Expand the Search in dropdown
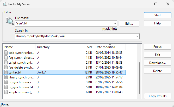The height and width of the screenshot is (107, 174). coord(137,36)
